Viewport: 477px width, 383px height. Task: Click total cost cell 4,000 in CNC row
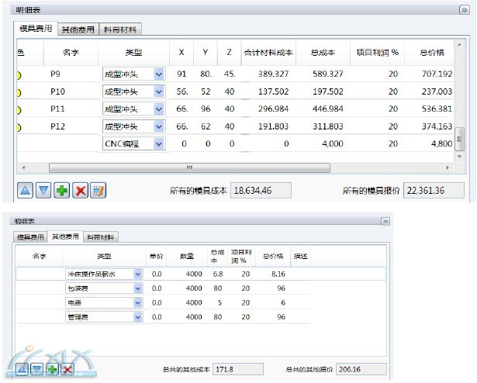333,143
